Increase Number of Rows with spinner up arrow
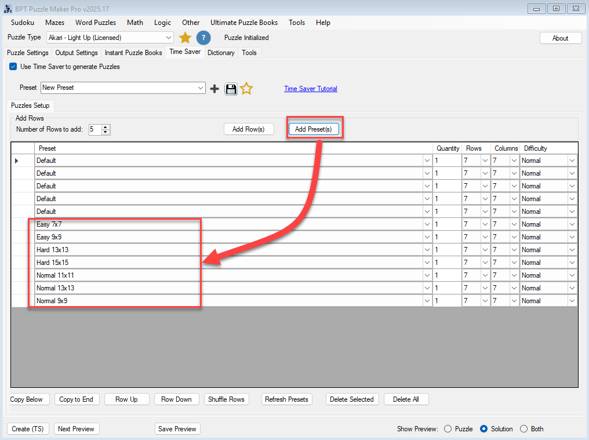The width and height of the screenshot is (589, 440). click(106, 127)
